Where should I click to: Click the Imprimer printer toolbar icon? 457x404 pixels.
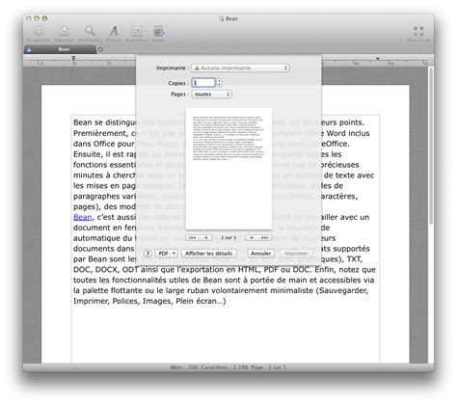click(x=65, y=32)
